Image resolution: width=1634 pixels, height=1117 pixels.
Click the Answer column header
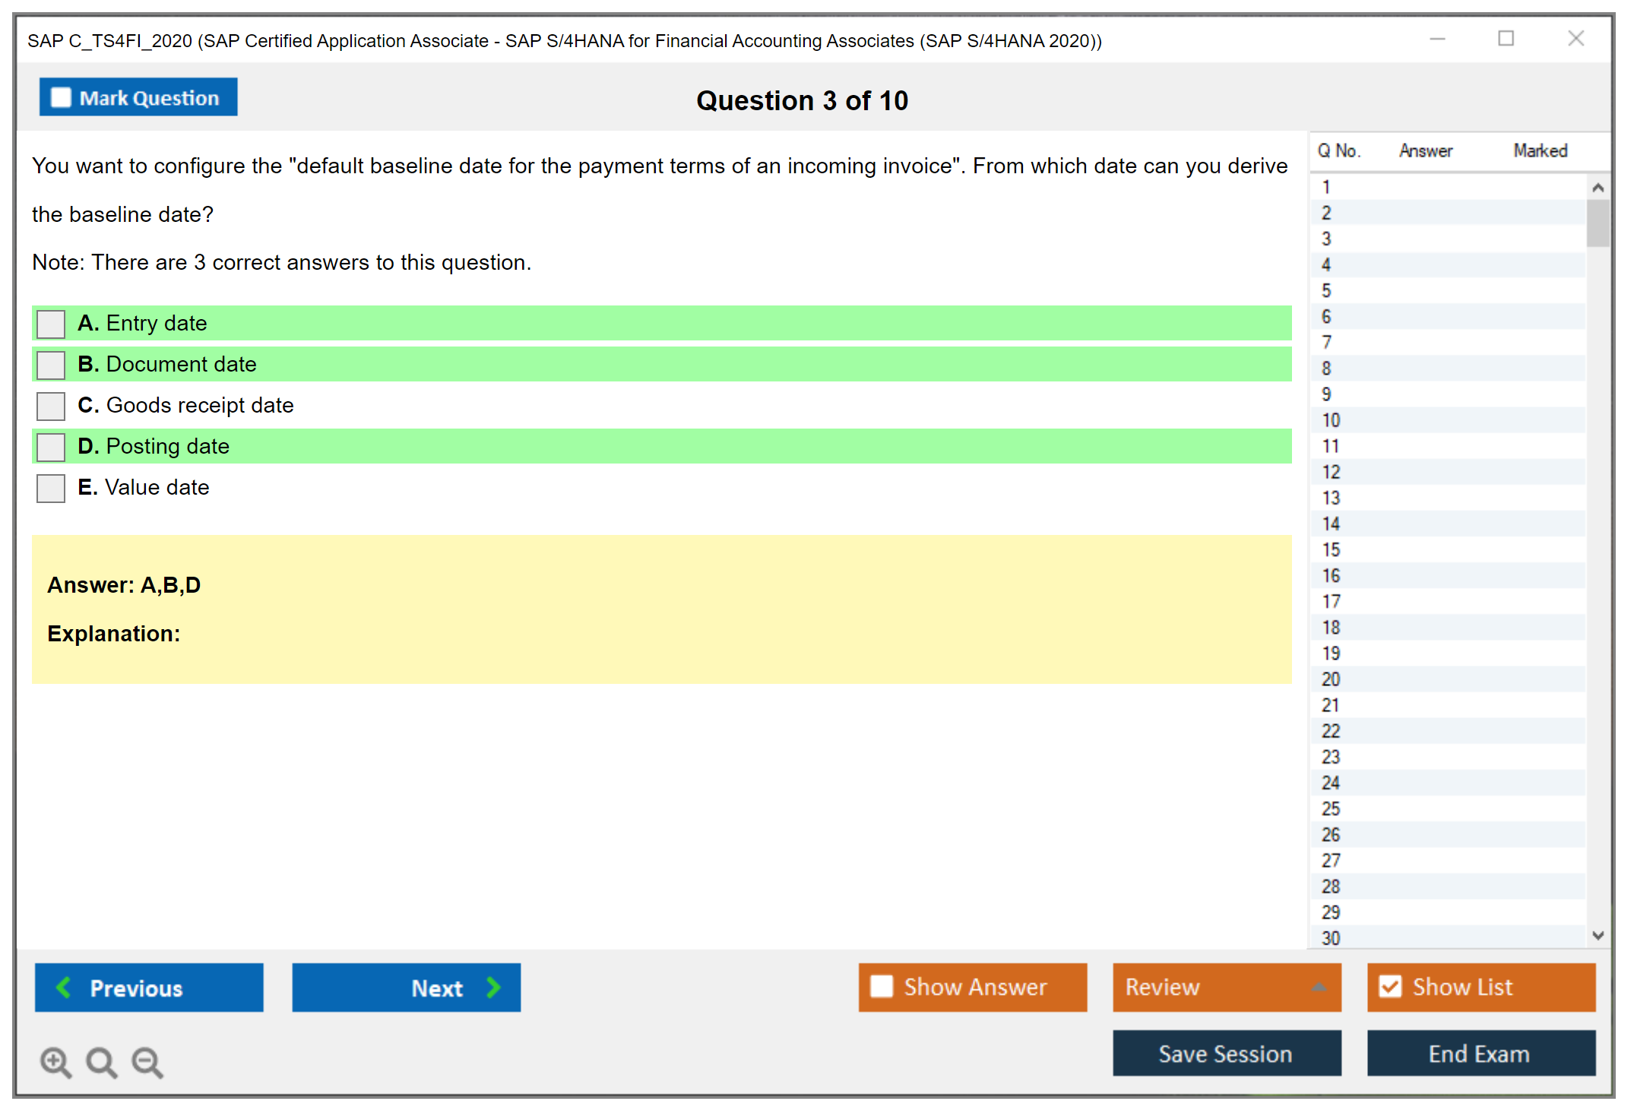point(1425,150)
